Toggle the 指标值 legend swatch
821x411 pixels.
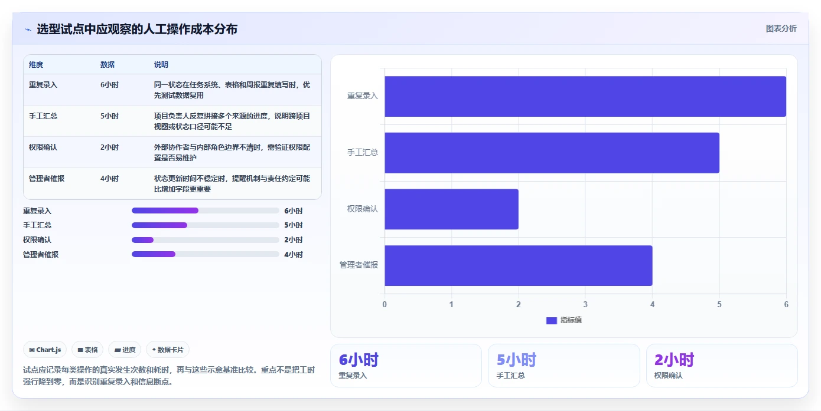point(552,320)
